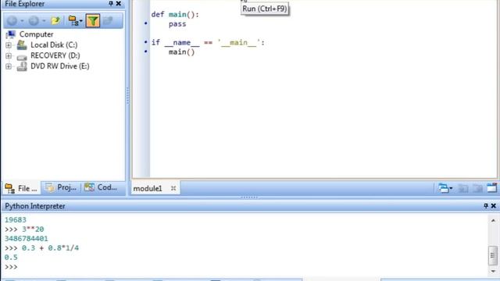The height and width of the screenshot is (281, 500).
Task: Expand the Local Disk (C:) node
Action: coord(9,45)
